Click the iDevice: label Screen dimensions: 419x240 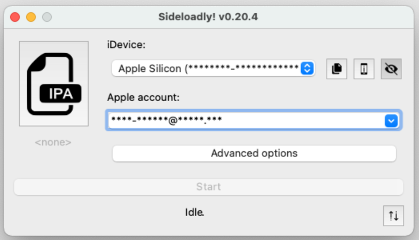(x=126, y=45)
